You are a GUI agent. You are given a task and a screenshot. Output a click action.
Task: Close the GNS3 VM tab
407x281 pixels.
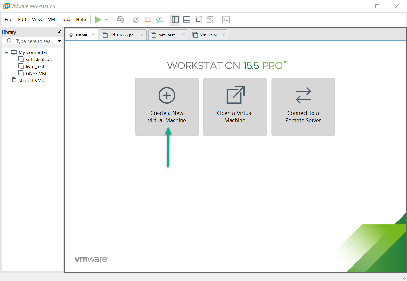(x=224, y=35)
